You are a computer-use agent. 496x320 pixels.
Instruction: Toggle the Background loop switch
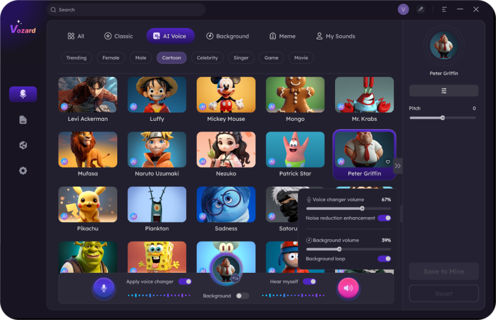coord(384,258)
